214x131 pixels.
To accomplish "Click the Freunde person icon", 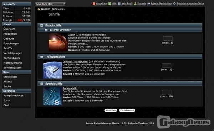I will click(135, 4).
